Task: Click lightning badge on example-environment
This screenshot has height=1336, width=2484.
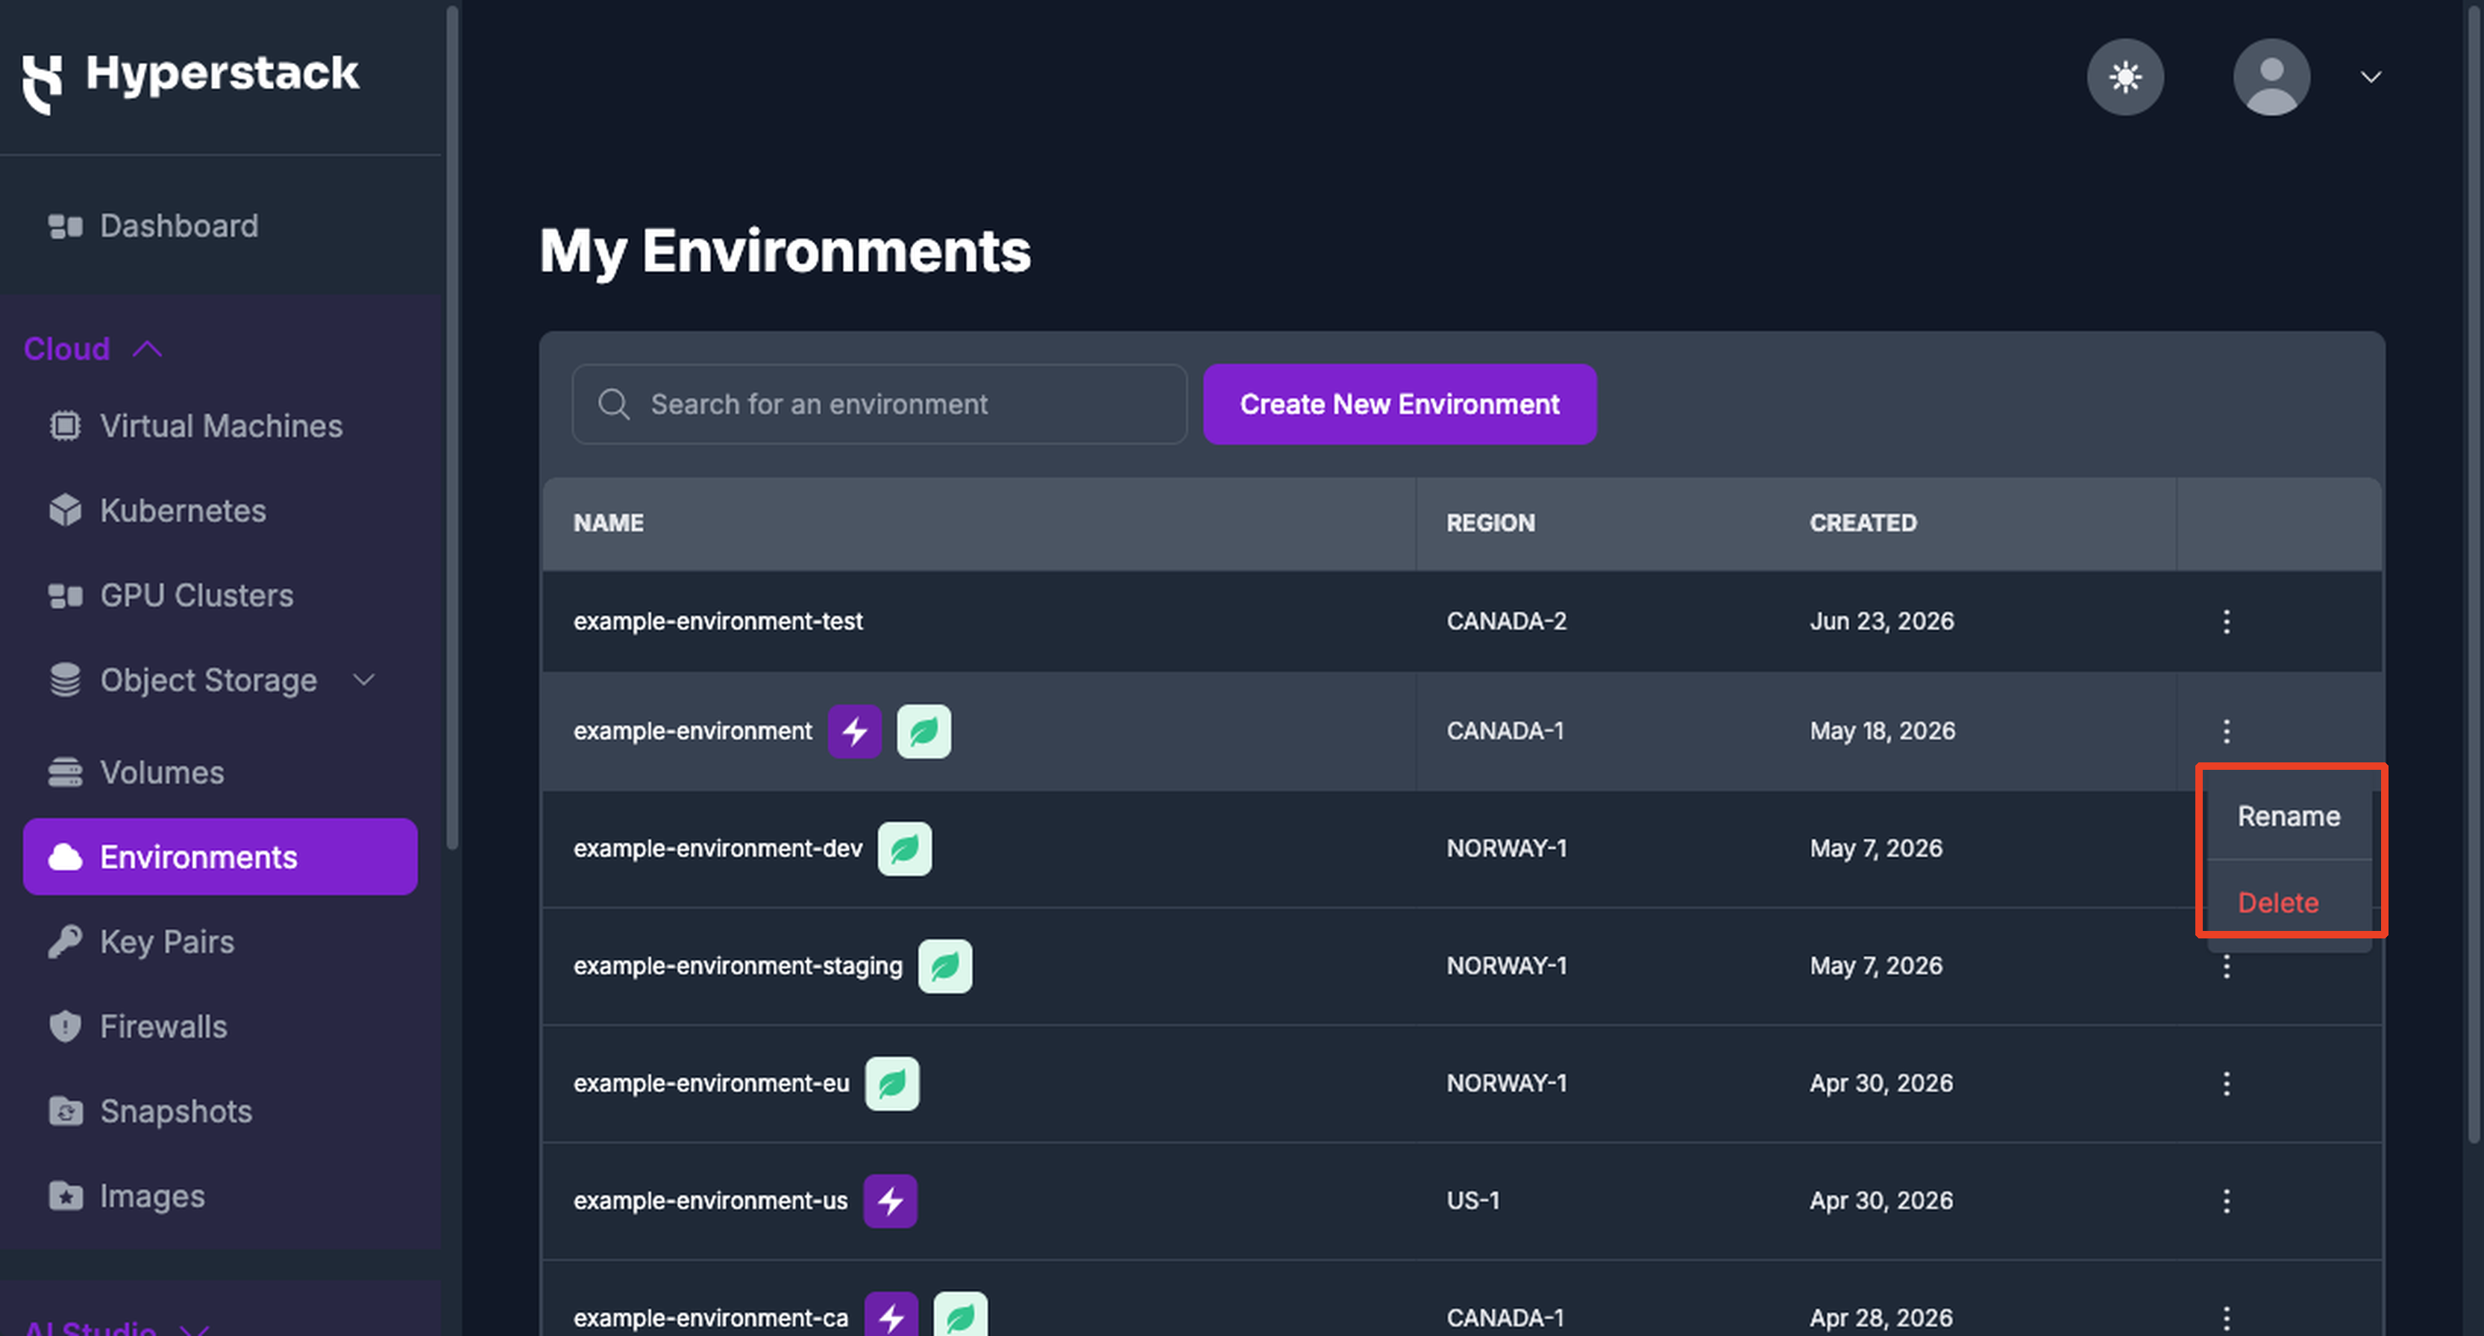Action: (854, 731)
